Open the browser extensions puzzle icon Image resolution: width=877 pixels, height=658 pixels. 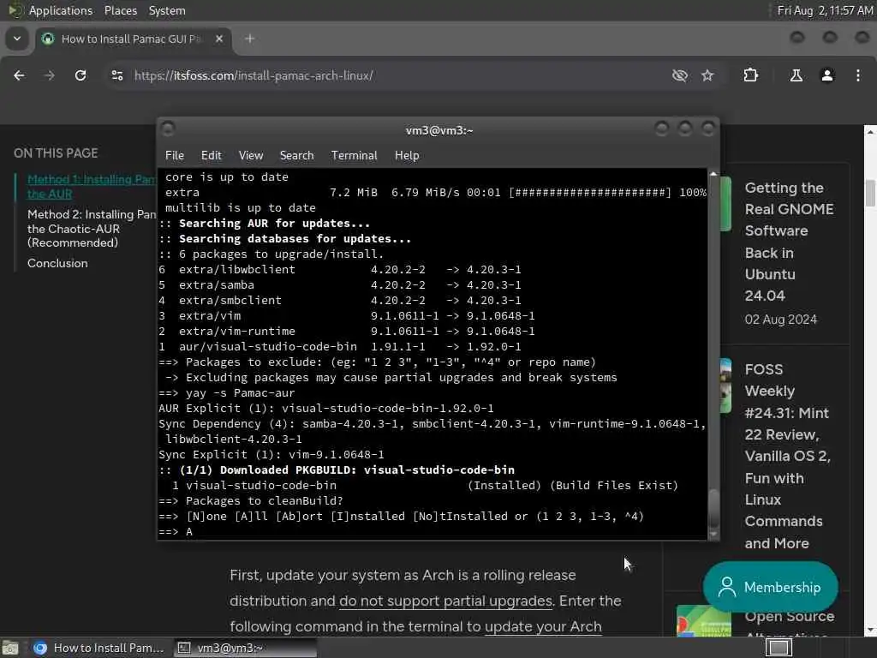[750, 75]
